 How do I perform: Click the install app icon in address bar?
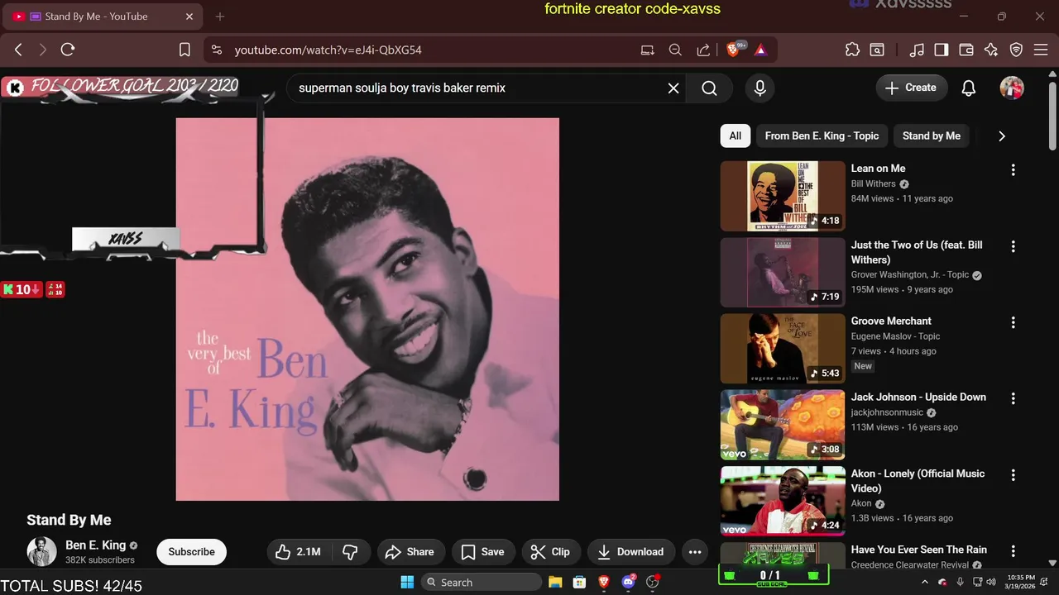tap(648, 50)
